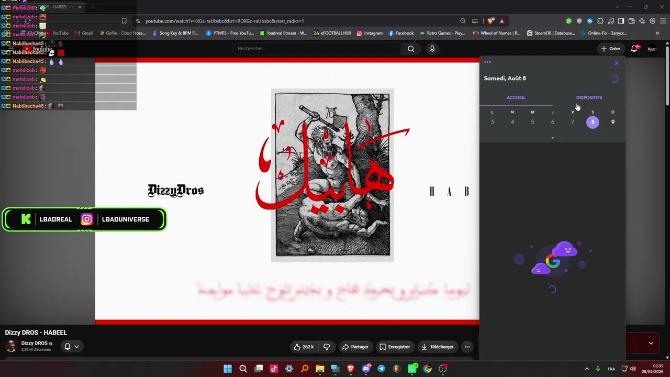Select day 5 in the calendar week

532,122
